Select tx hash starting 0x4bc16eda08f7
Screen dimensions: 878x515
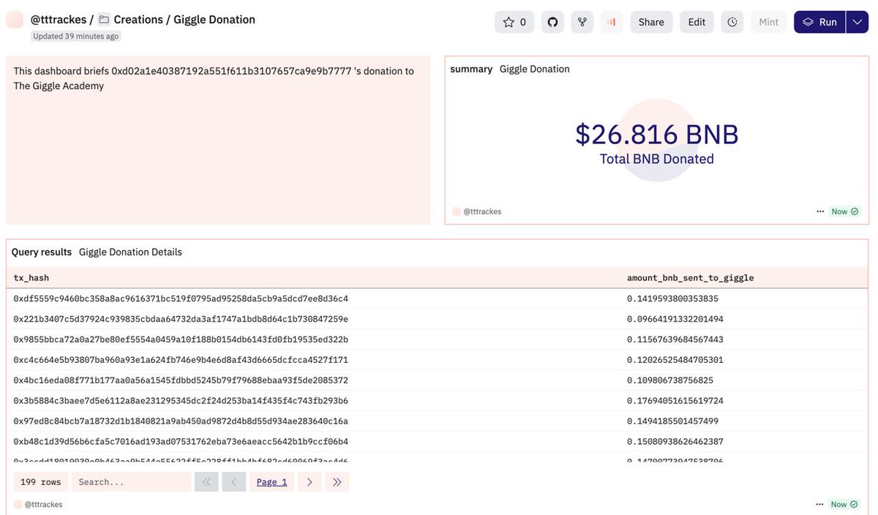coord(181,380)
